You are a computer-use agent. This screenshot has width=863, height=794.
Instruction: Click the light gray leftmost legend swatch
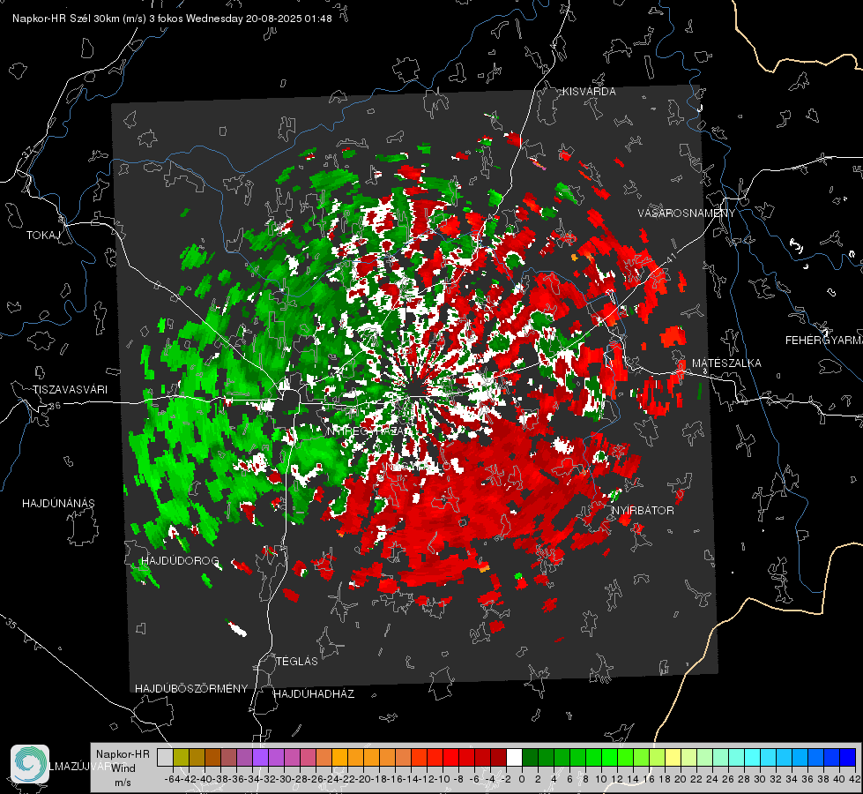165,758
